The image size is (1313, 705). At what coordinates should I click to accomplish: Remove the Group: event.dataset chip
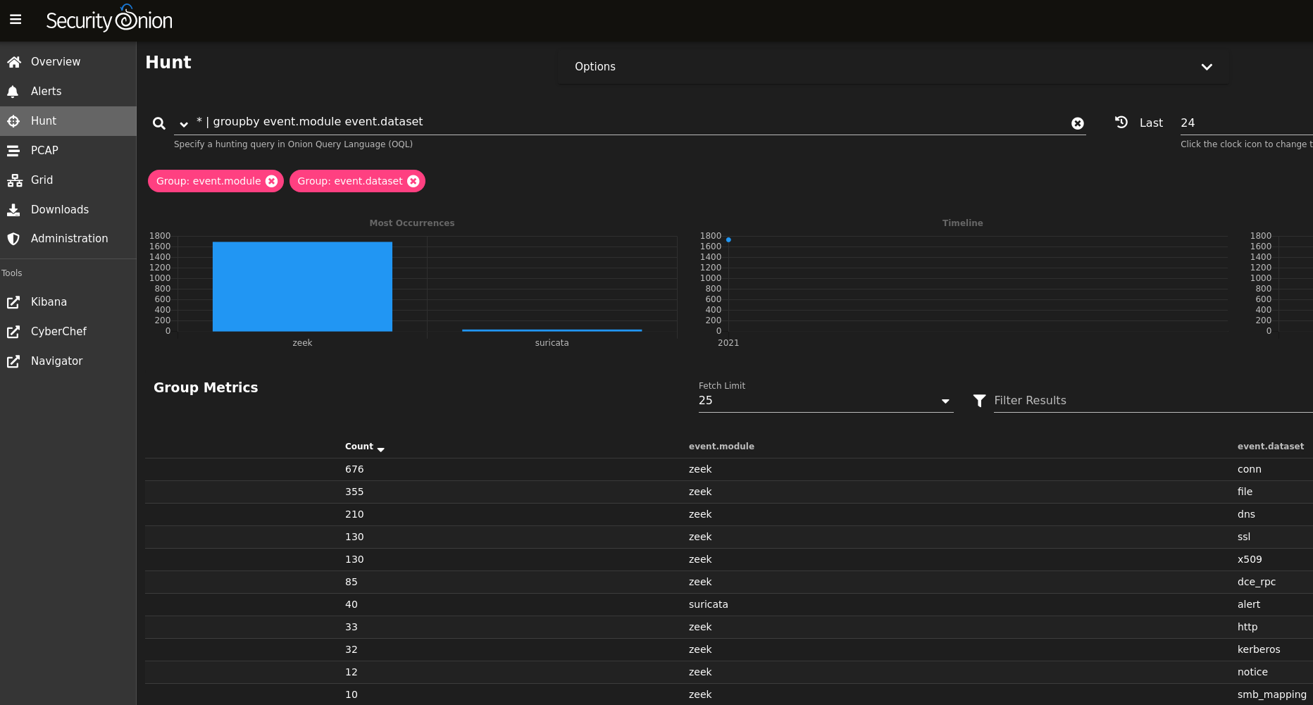(413, 181)
